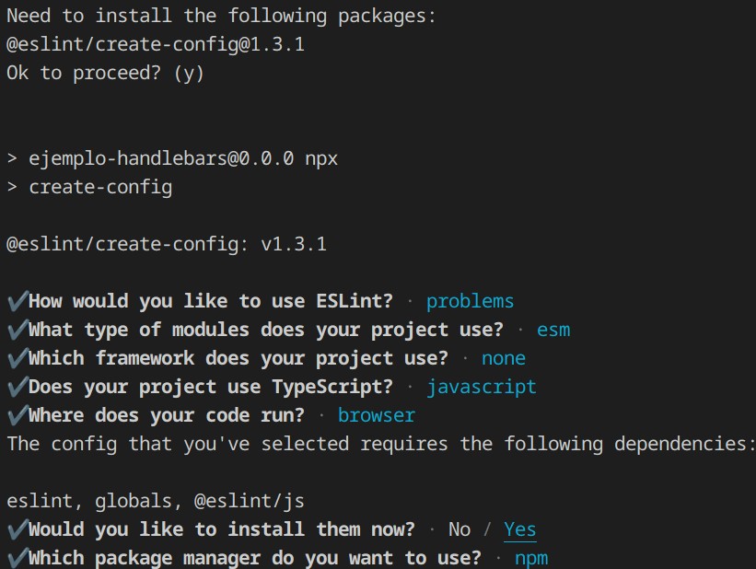This screenshot has height=569, width=756.
Task: Click the checkmark before 'Would you like to install them now'
Action: 17,529
